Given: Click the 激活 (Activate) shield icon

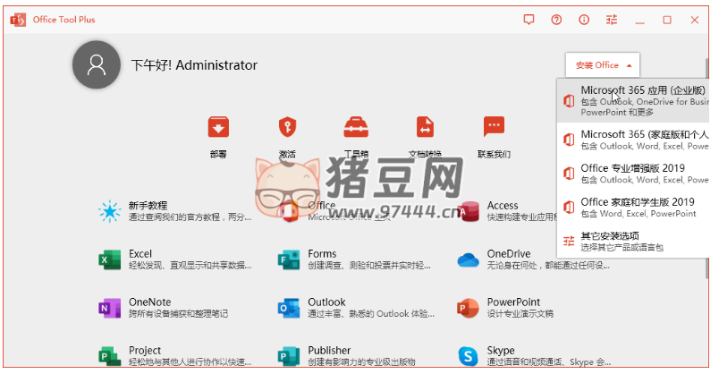Looking at the screenshot, I should point(287,128).
